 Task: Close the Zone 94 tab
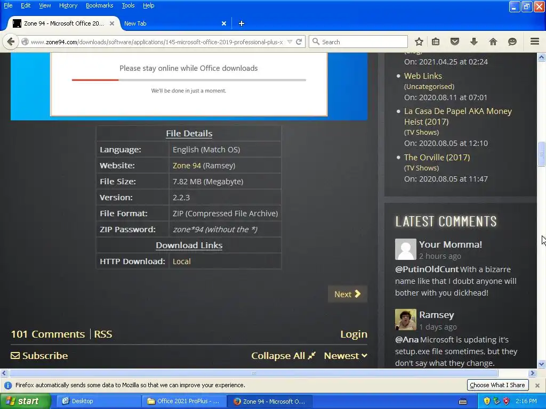tap(112, 23)
